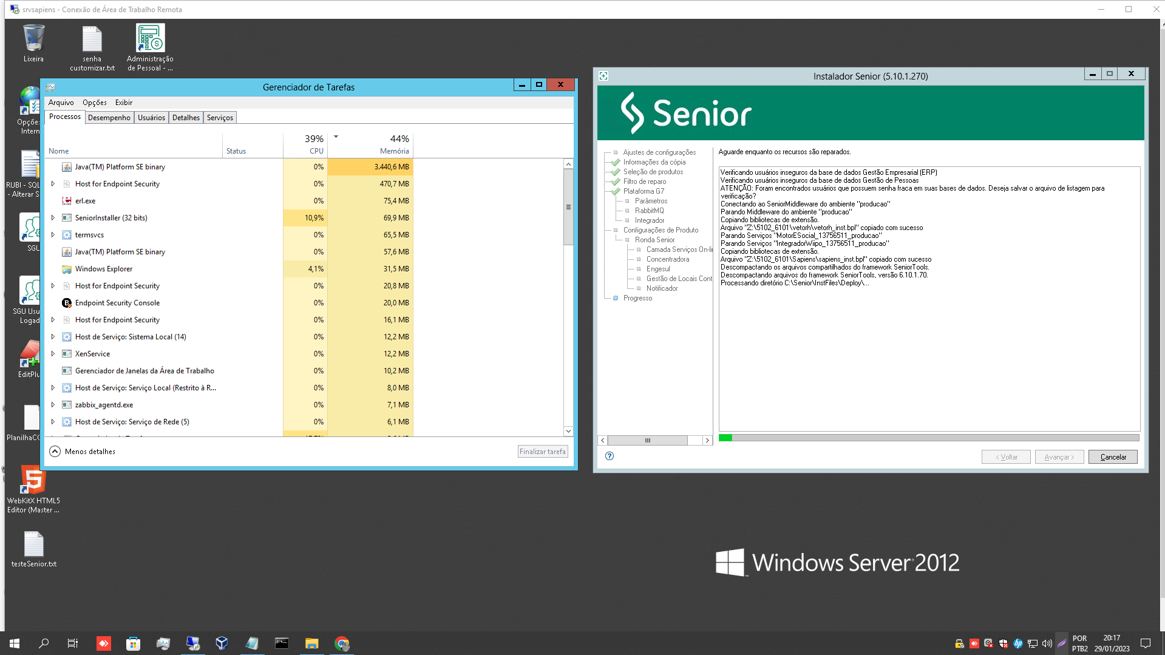Screen dimensions: 1165x655
Task: Click the Finalizar tarefa button
Action: 543,451
